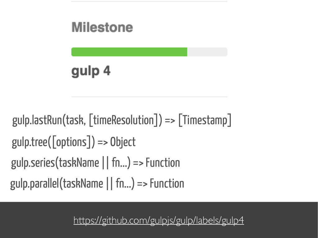318x238 pixels.
Task: Open the gulp 4 milestone title
Action: click(x=91, y=71)
